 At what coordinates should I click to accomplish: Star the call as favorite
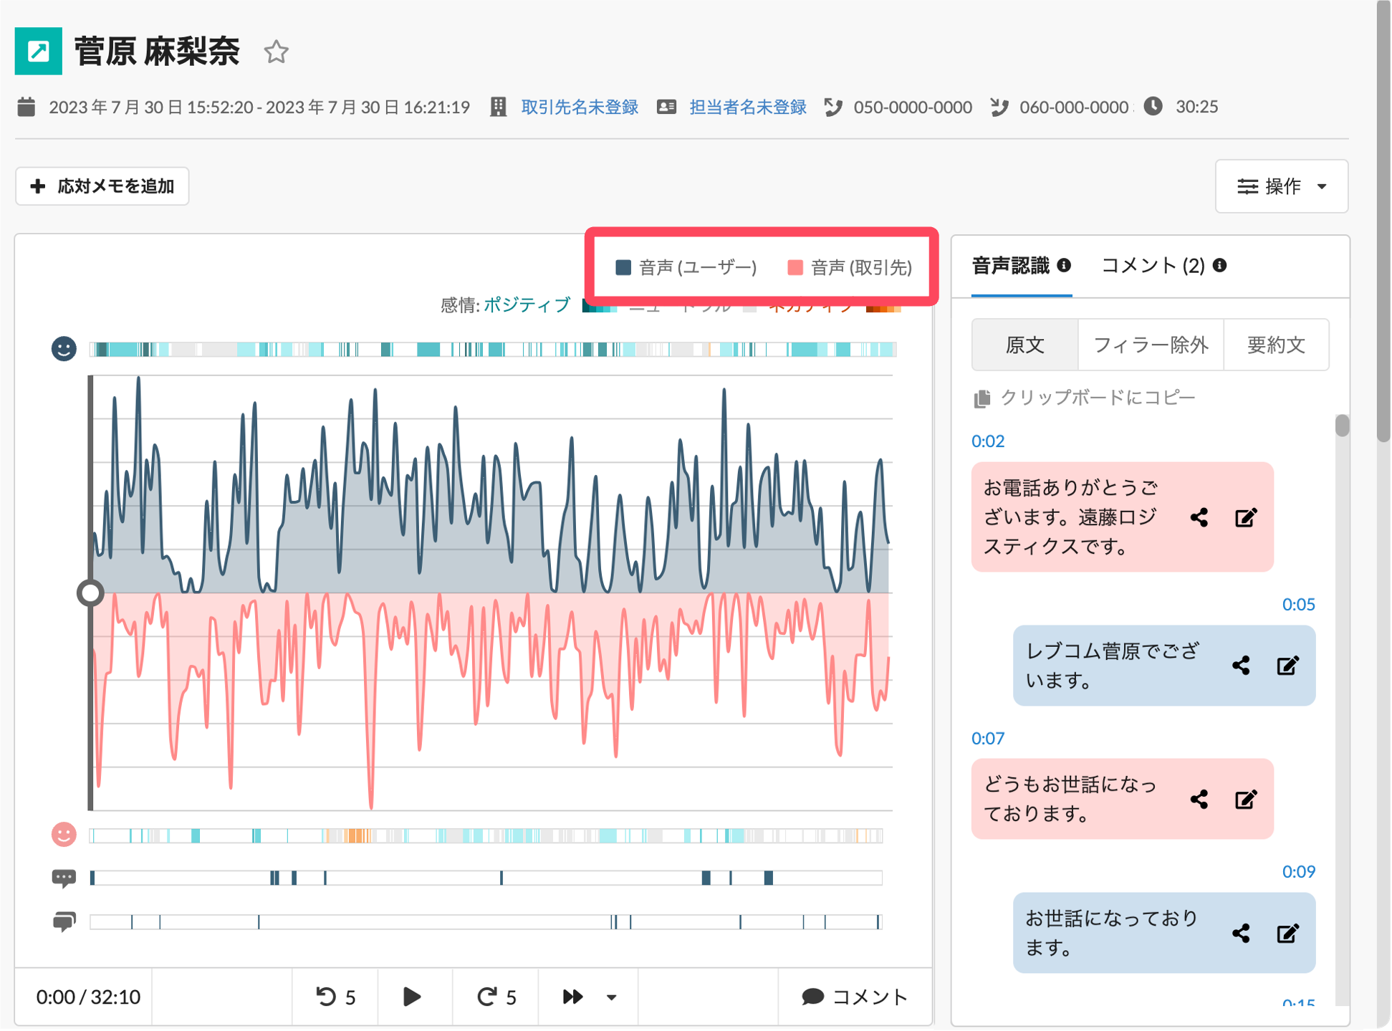[276, 52]
